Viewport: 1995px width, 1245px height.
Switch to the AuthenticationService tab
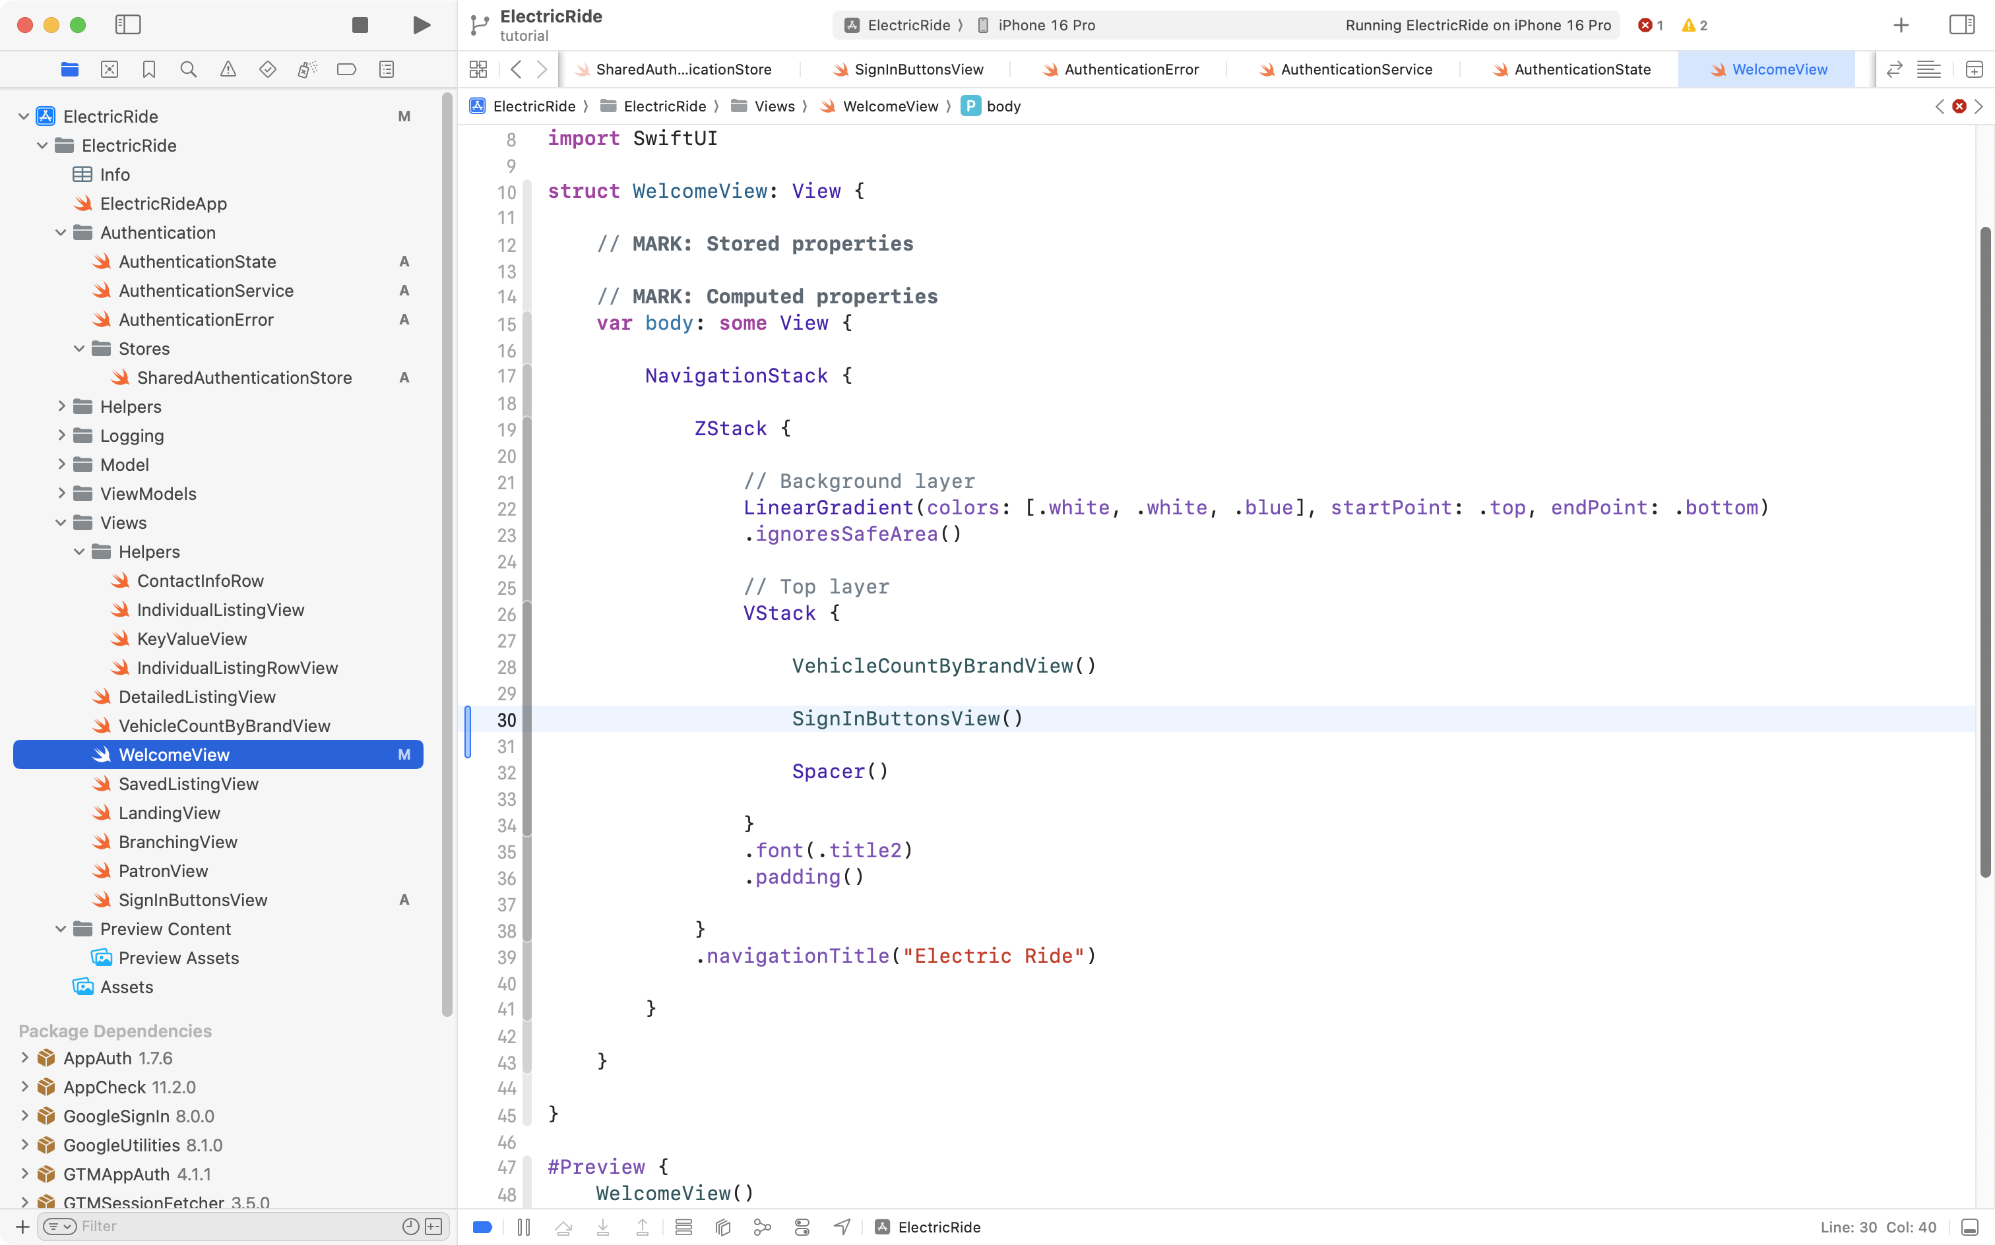(x=1356, y=69)
